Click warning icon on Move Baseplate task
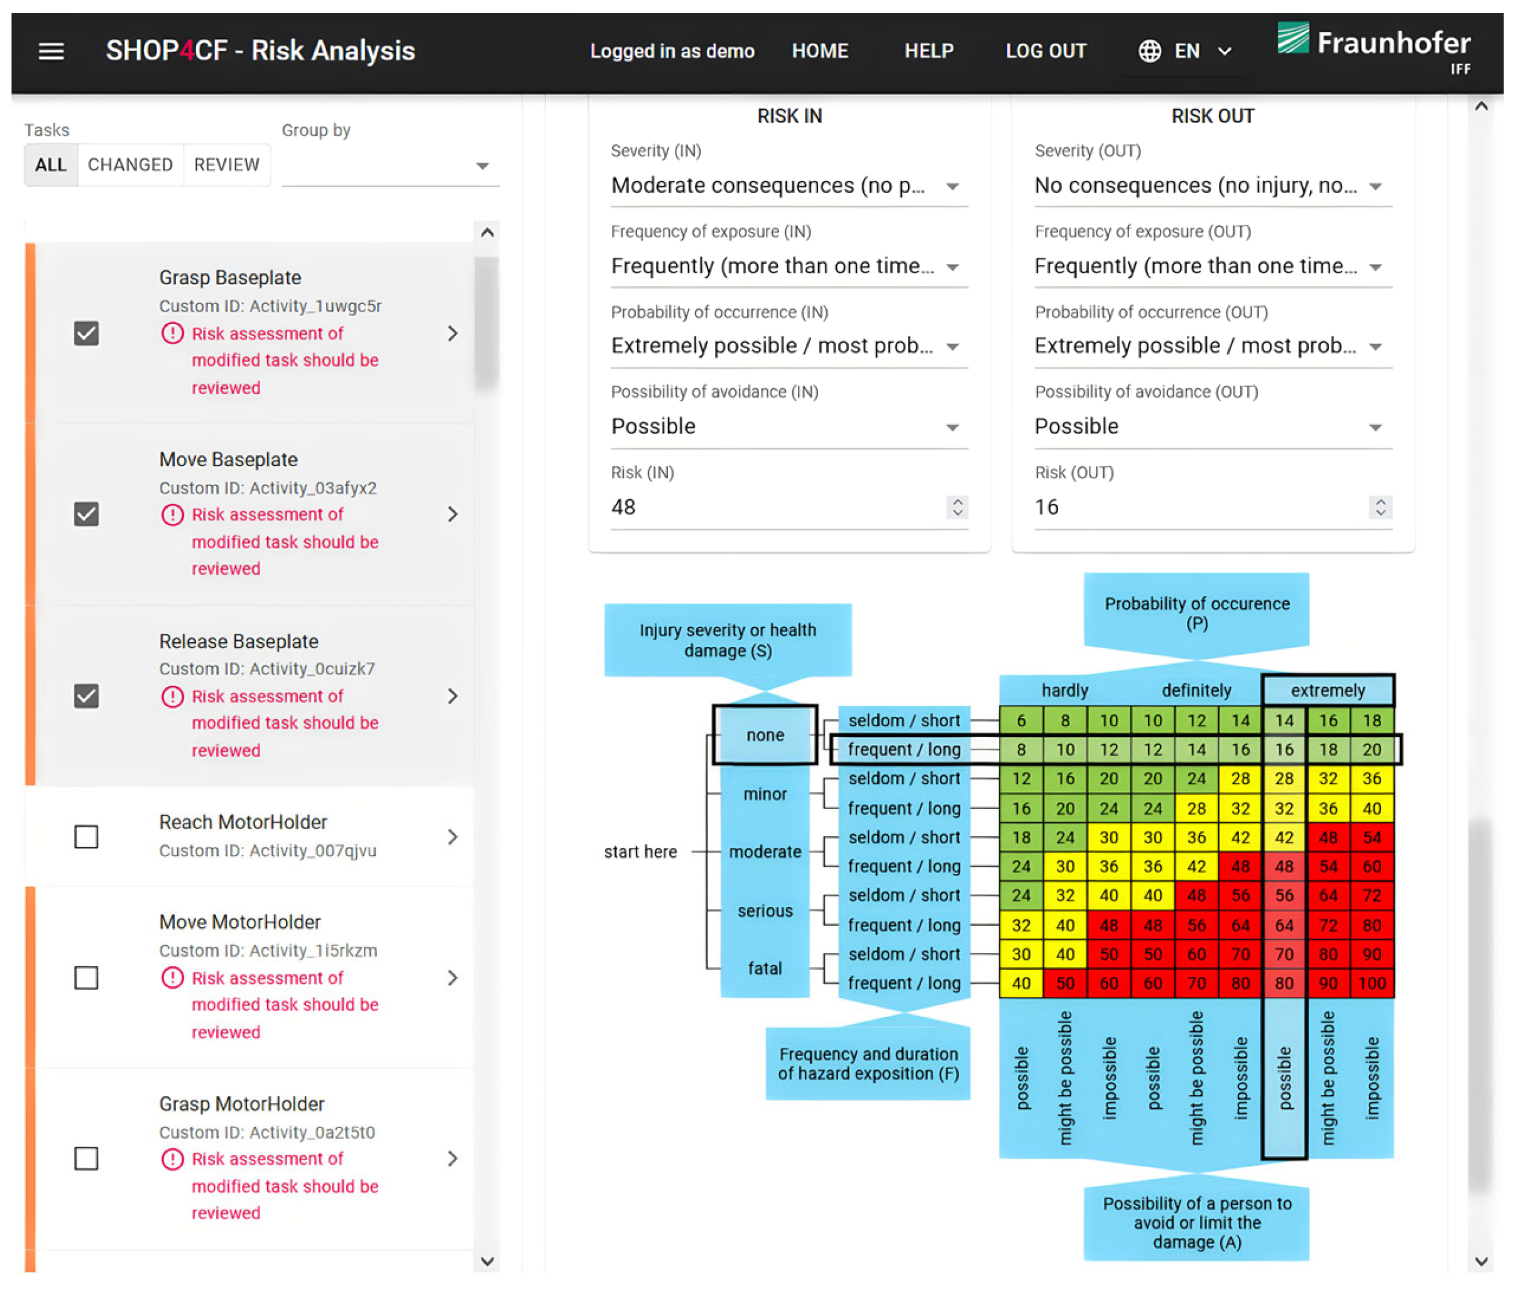The image size is (1518, 1294). click(172, 515)
